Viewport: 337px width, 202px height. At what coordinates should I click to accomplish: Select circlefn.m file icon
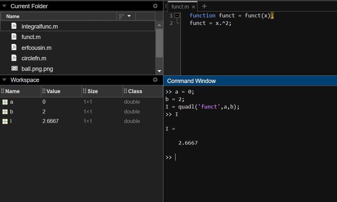click(x=14, y=58)
